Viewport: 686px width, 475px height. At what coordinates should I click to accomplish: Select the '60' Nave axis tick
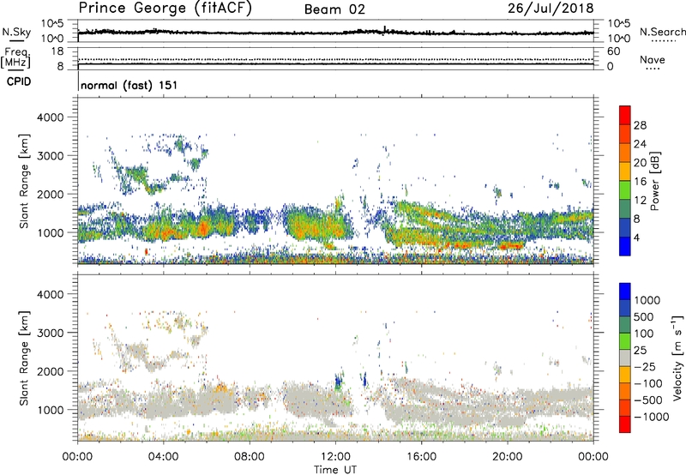(613, 51)
